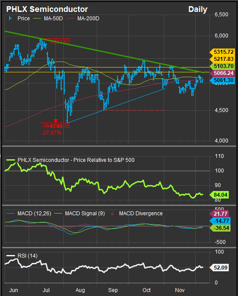
Task: Click the 5217.83 yellow price tag
Action: (x=222, y=59)
